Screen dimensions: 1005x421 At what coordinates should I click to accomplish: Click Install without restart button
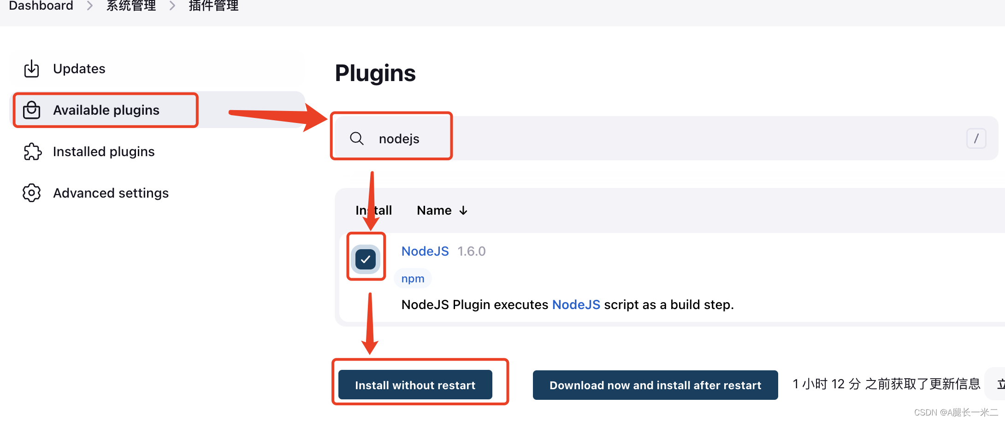tap(415, 385)
